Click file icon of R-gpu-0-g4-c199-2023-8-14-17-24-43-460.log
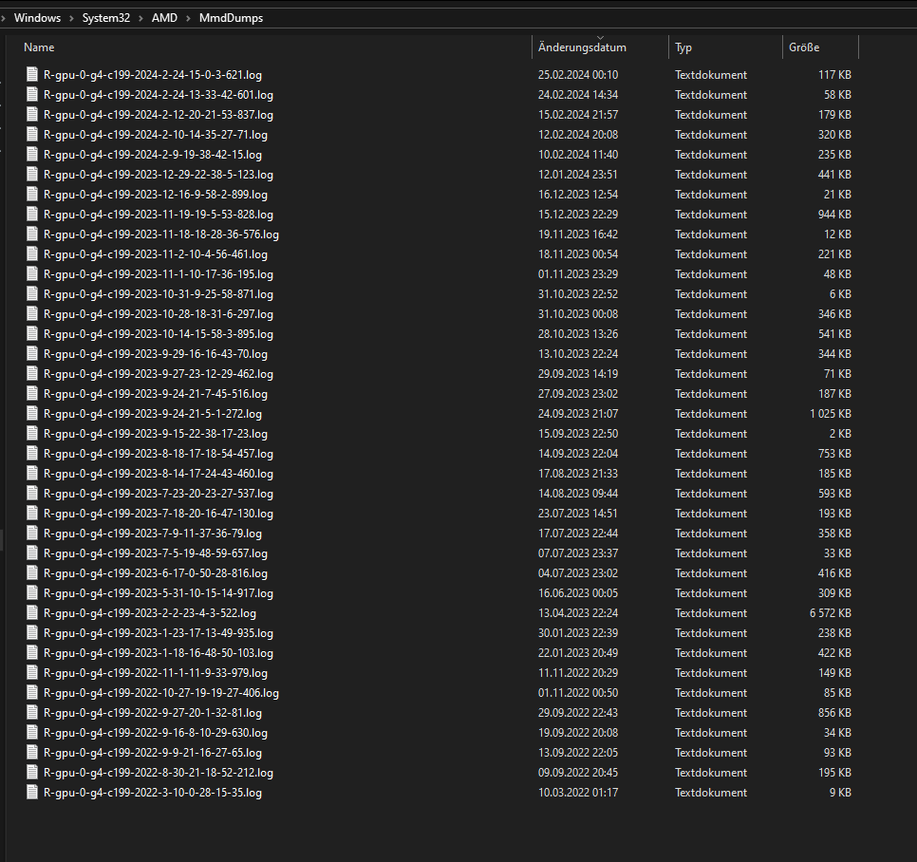The height and width of the screenshot is (862, 917). [x=32, y=473]
